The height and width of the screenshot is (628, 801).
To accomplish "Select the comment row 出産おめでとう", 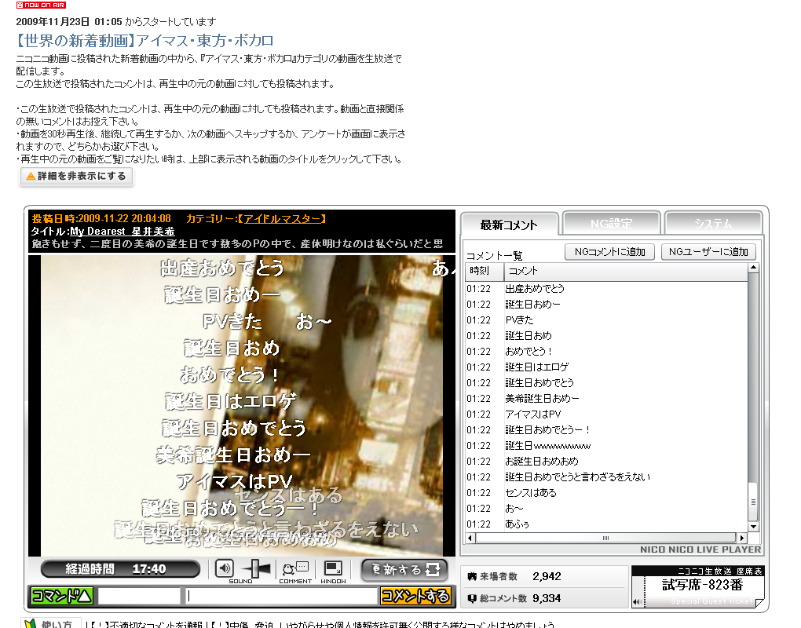I will click(x=606, y=289).
